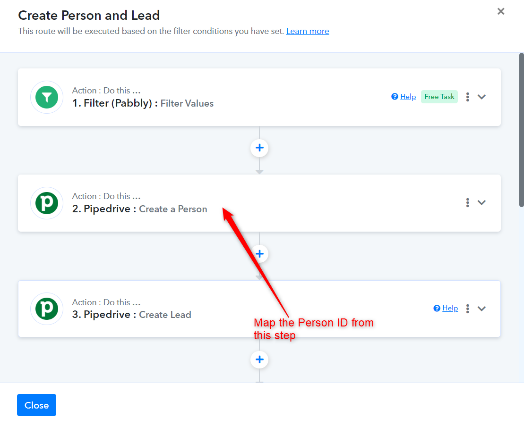Open three-dot menu for Create Lead step
This screenshot has width=524, height=426.
pyautogui.click(x=467, y=309)
